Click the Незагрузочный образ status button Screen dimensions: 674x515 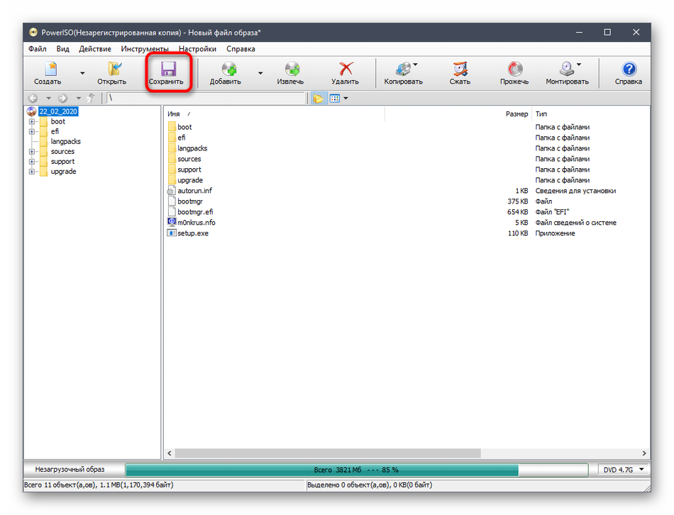(x=70, y=470)
